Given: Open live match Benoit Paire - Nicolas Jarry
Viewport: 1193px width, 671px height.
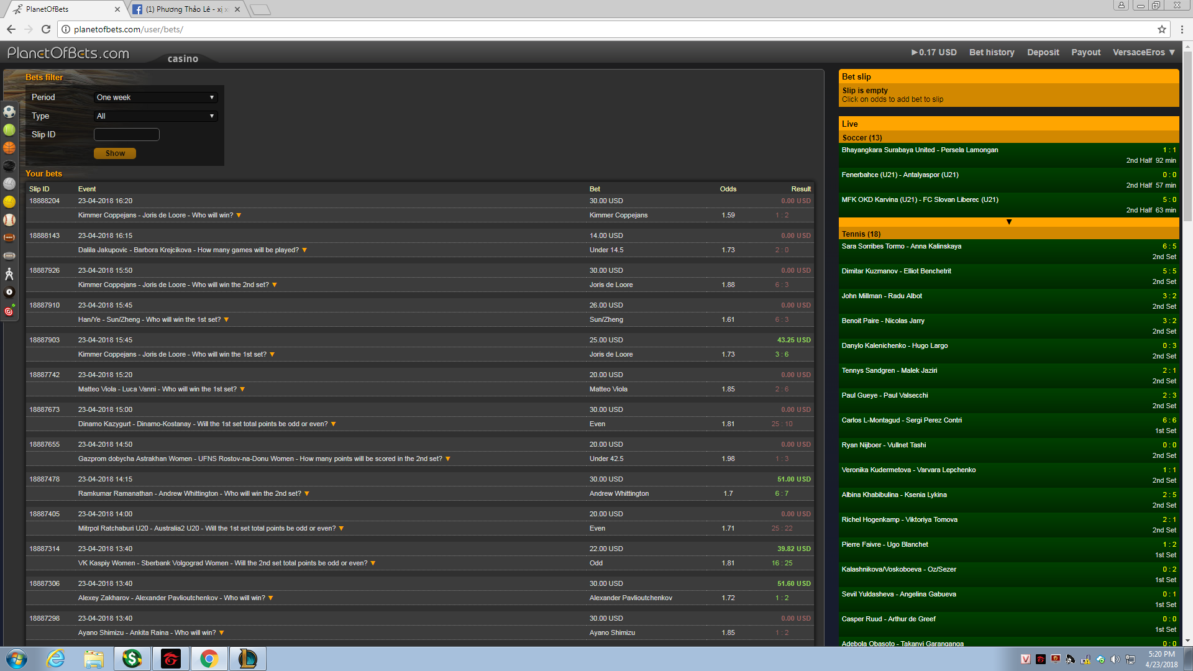Looking at the screenshot, I should 1008,326.
